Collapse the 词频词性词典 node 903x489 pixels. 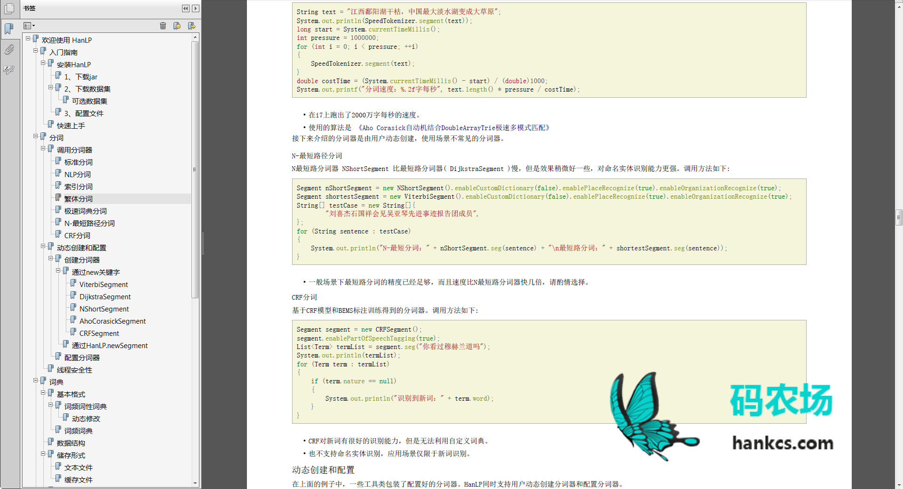(51, 405)
